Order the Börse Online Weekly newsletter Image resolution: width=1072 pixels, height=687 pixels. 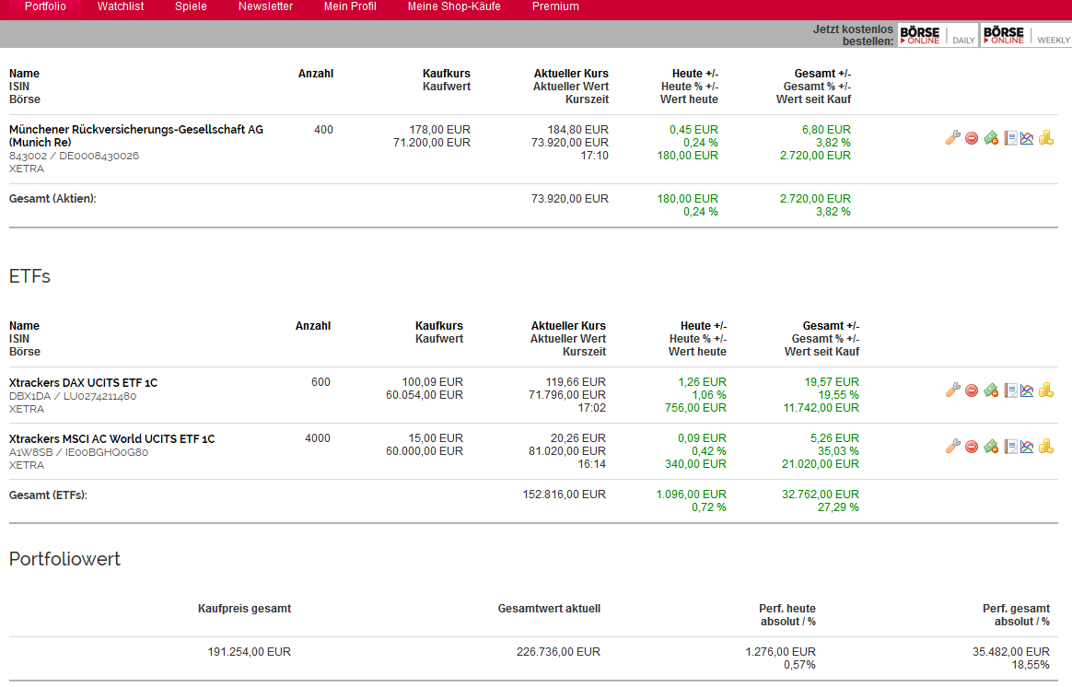[1027, 35]
